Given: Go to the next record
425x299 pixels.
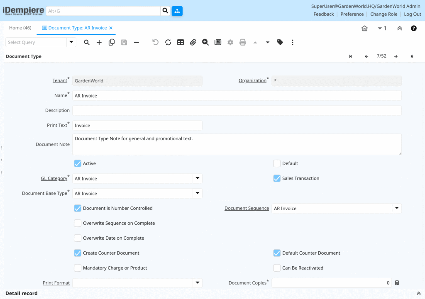Looking at the screenshot, I should point(396,56).
